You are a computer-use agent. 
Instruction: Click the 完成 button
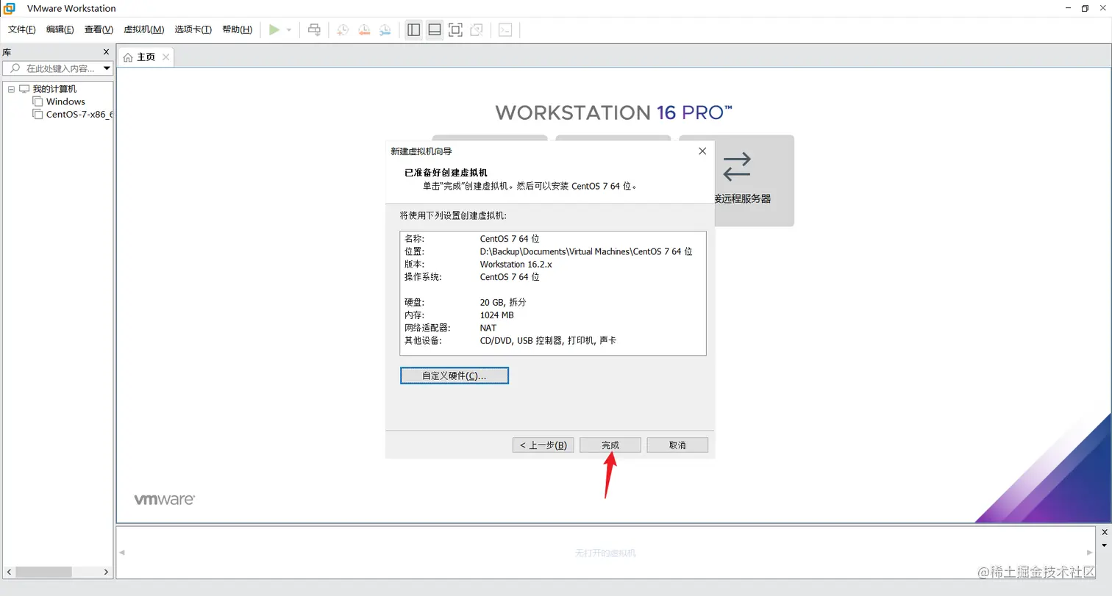coord(610,445)
